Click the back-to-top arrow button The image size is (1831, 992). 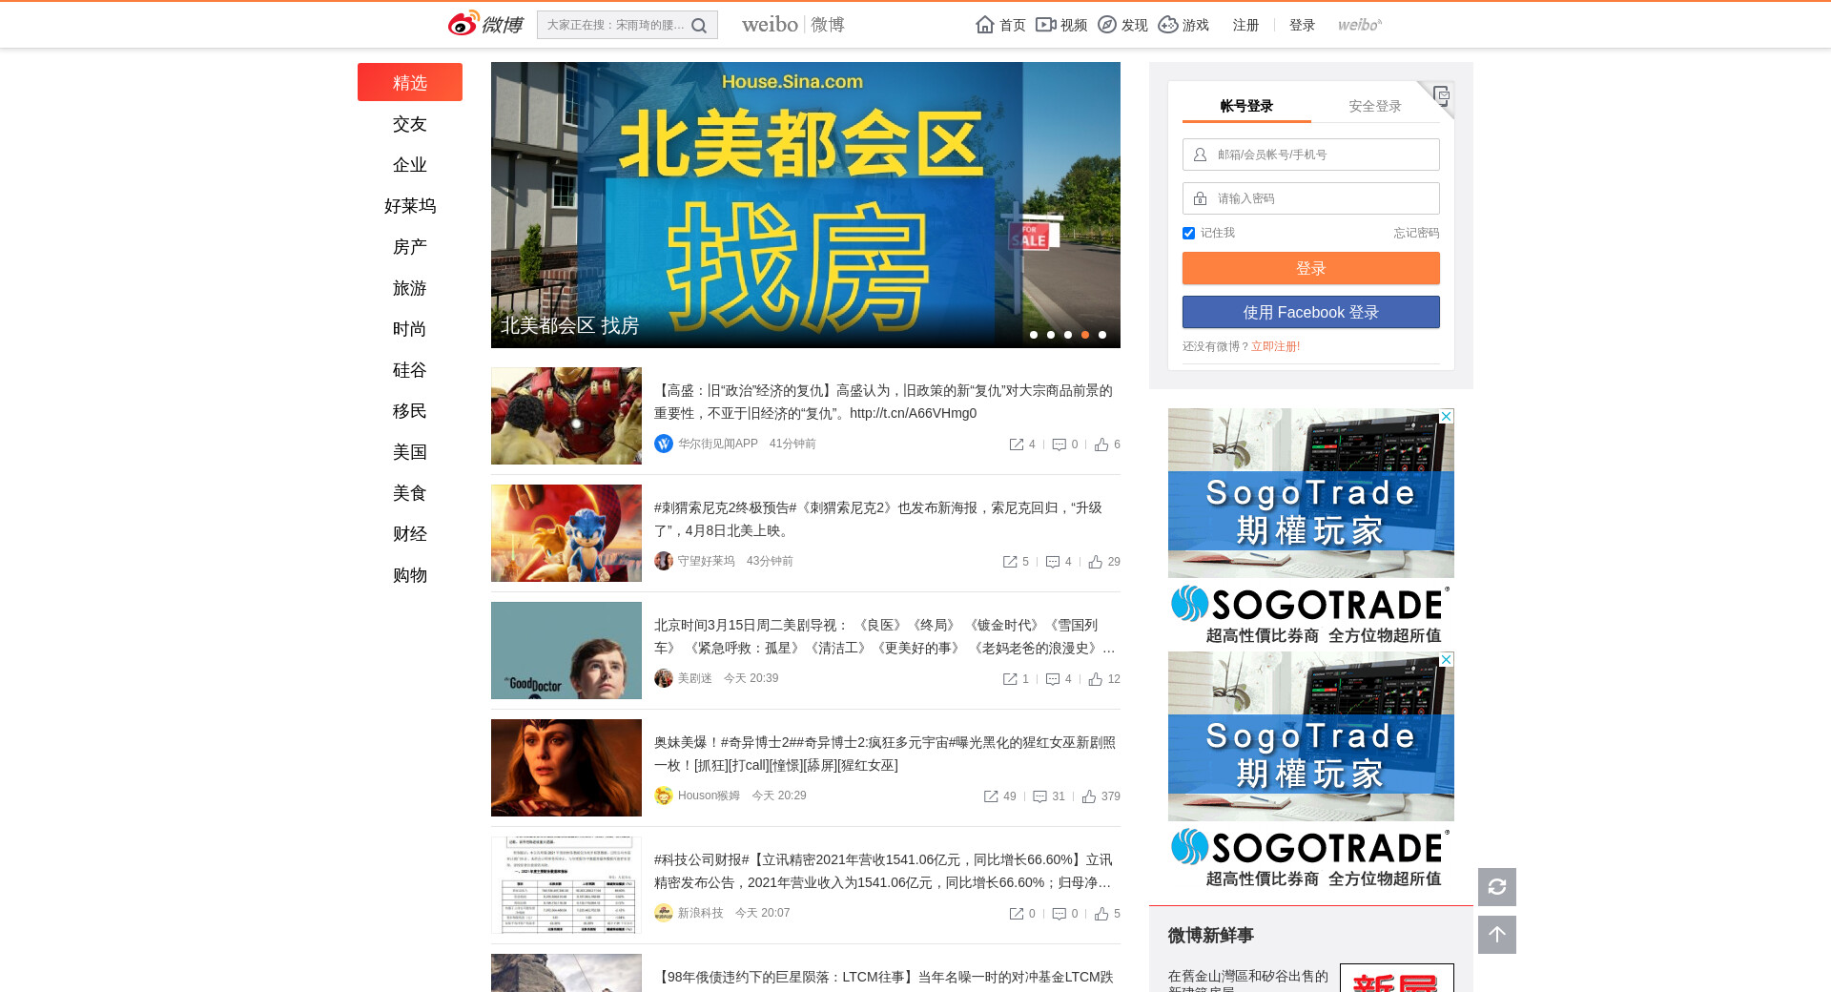point(1496,935)
